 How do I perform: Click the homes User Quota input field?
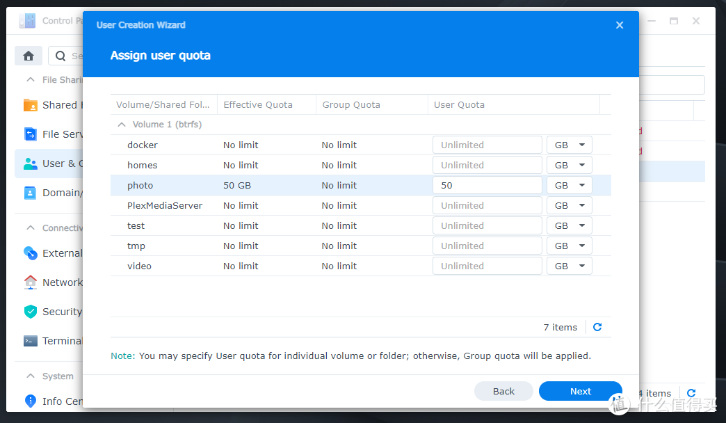(x=487, y=166)
